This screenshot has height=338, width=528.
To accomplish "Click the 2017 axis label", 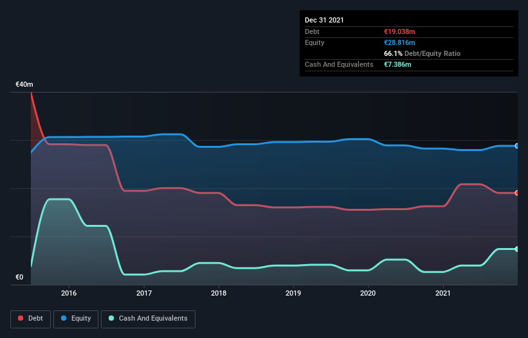I will pyautogui.click(x=144, y=293).
